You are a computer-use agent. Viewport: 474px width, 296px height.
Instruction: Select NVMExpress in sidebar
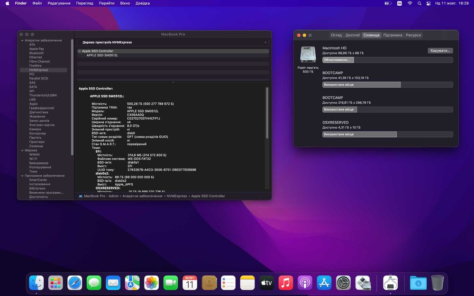tap(44, 70)
